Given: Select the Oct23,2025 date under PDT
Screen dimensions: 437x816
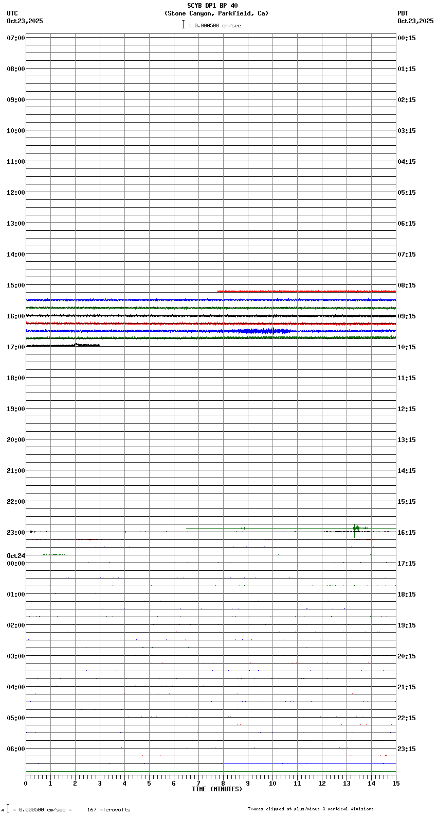Looking at the screenshot, I should pyautogui.click(x=415, y=21).
